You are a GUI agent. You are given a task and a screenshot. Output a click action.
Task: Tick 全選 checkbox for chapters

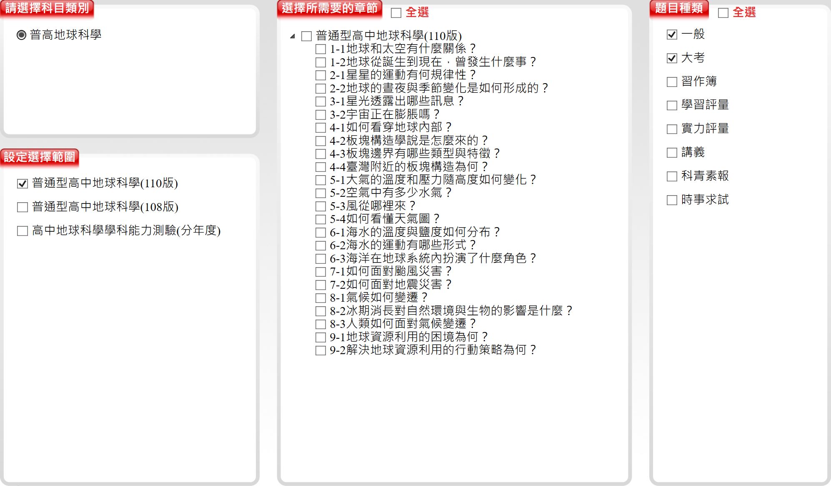[x=396, y=13]
